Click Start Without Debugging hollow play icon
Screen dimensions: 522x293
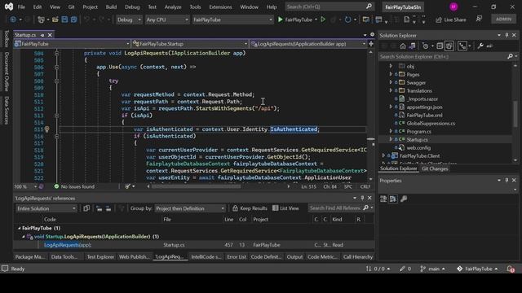point(323,20)
